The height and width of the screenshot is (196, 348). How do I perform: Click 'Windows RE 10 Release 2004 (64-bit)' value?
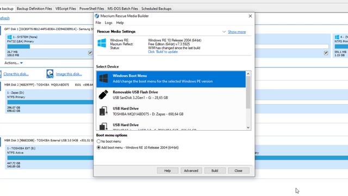coord(175,40)
